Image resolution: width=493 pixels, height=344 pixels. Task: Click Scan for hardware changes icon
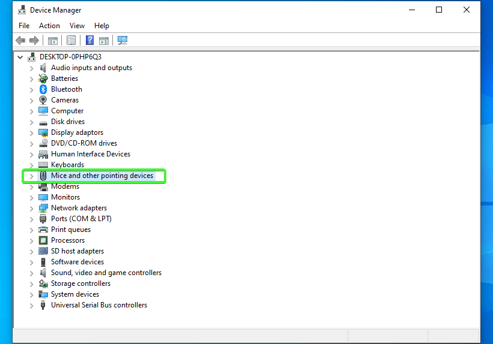click(x=122, y=40)
